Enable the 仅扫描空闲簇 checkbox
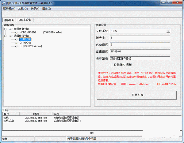The image size is (184, 143). point(111,65)
